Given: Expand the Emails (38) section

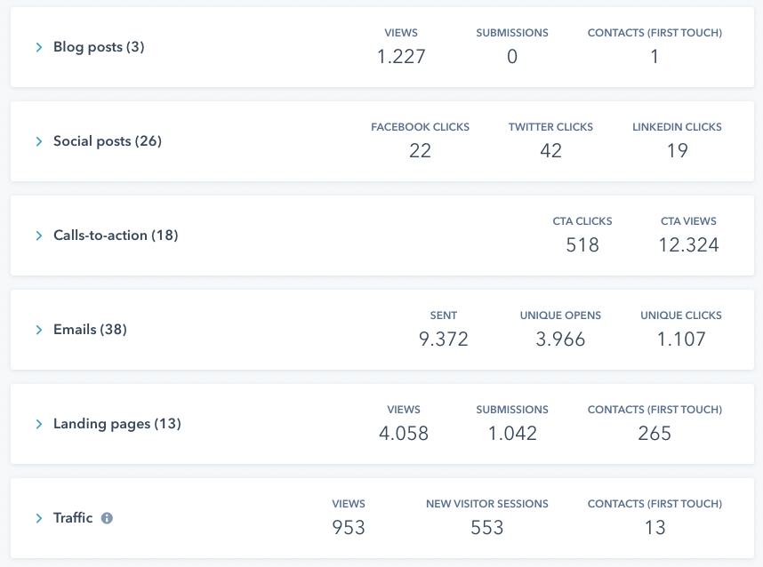Looking at the screenshot, I should coord(37,330).
